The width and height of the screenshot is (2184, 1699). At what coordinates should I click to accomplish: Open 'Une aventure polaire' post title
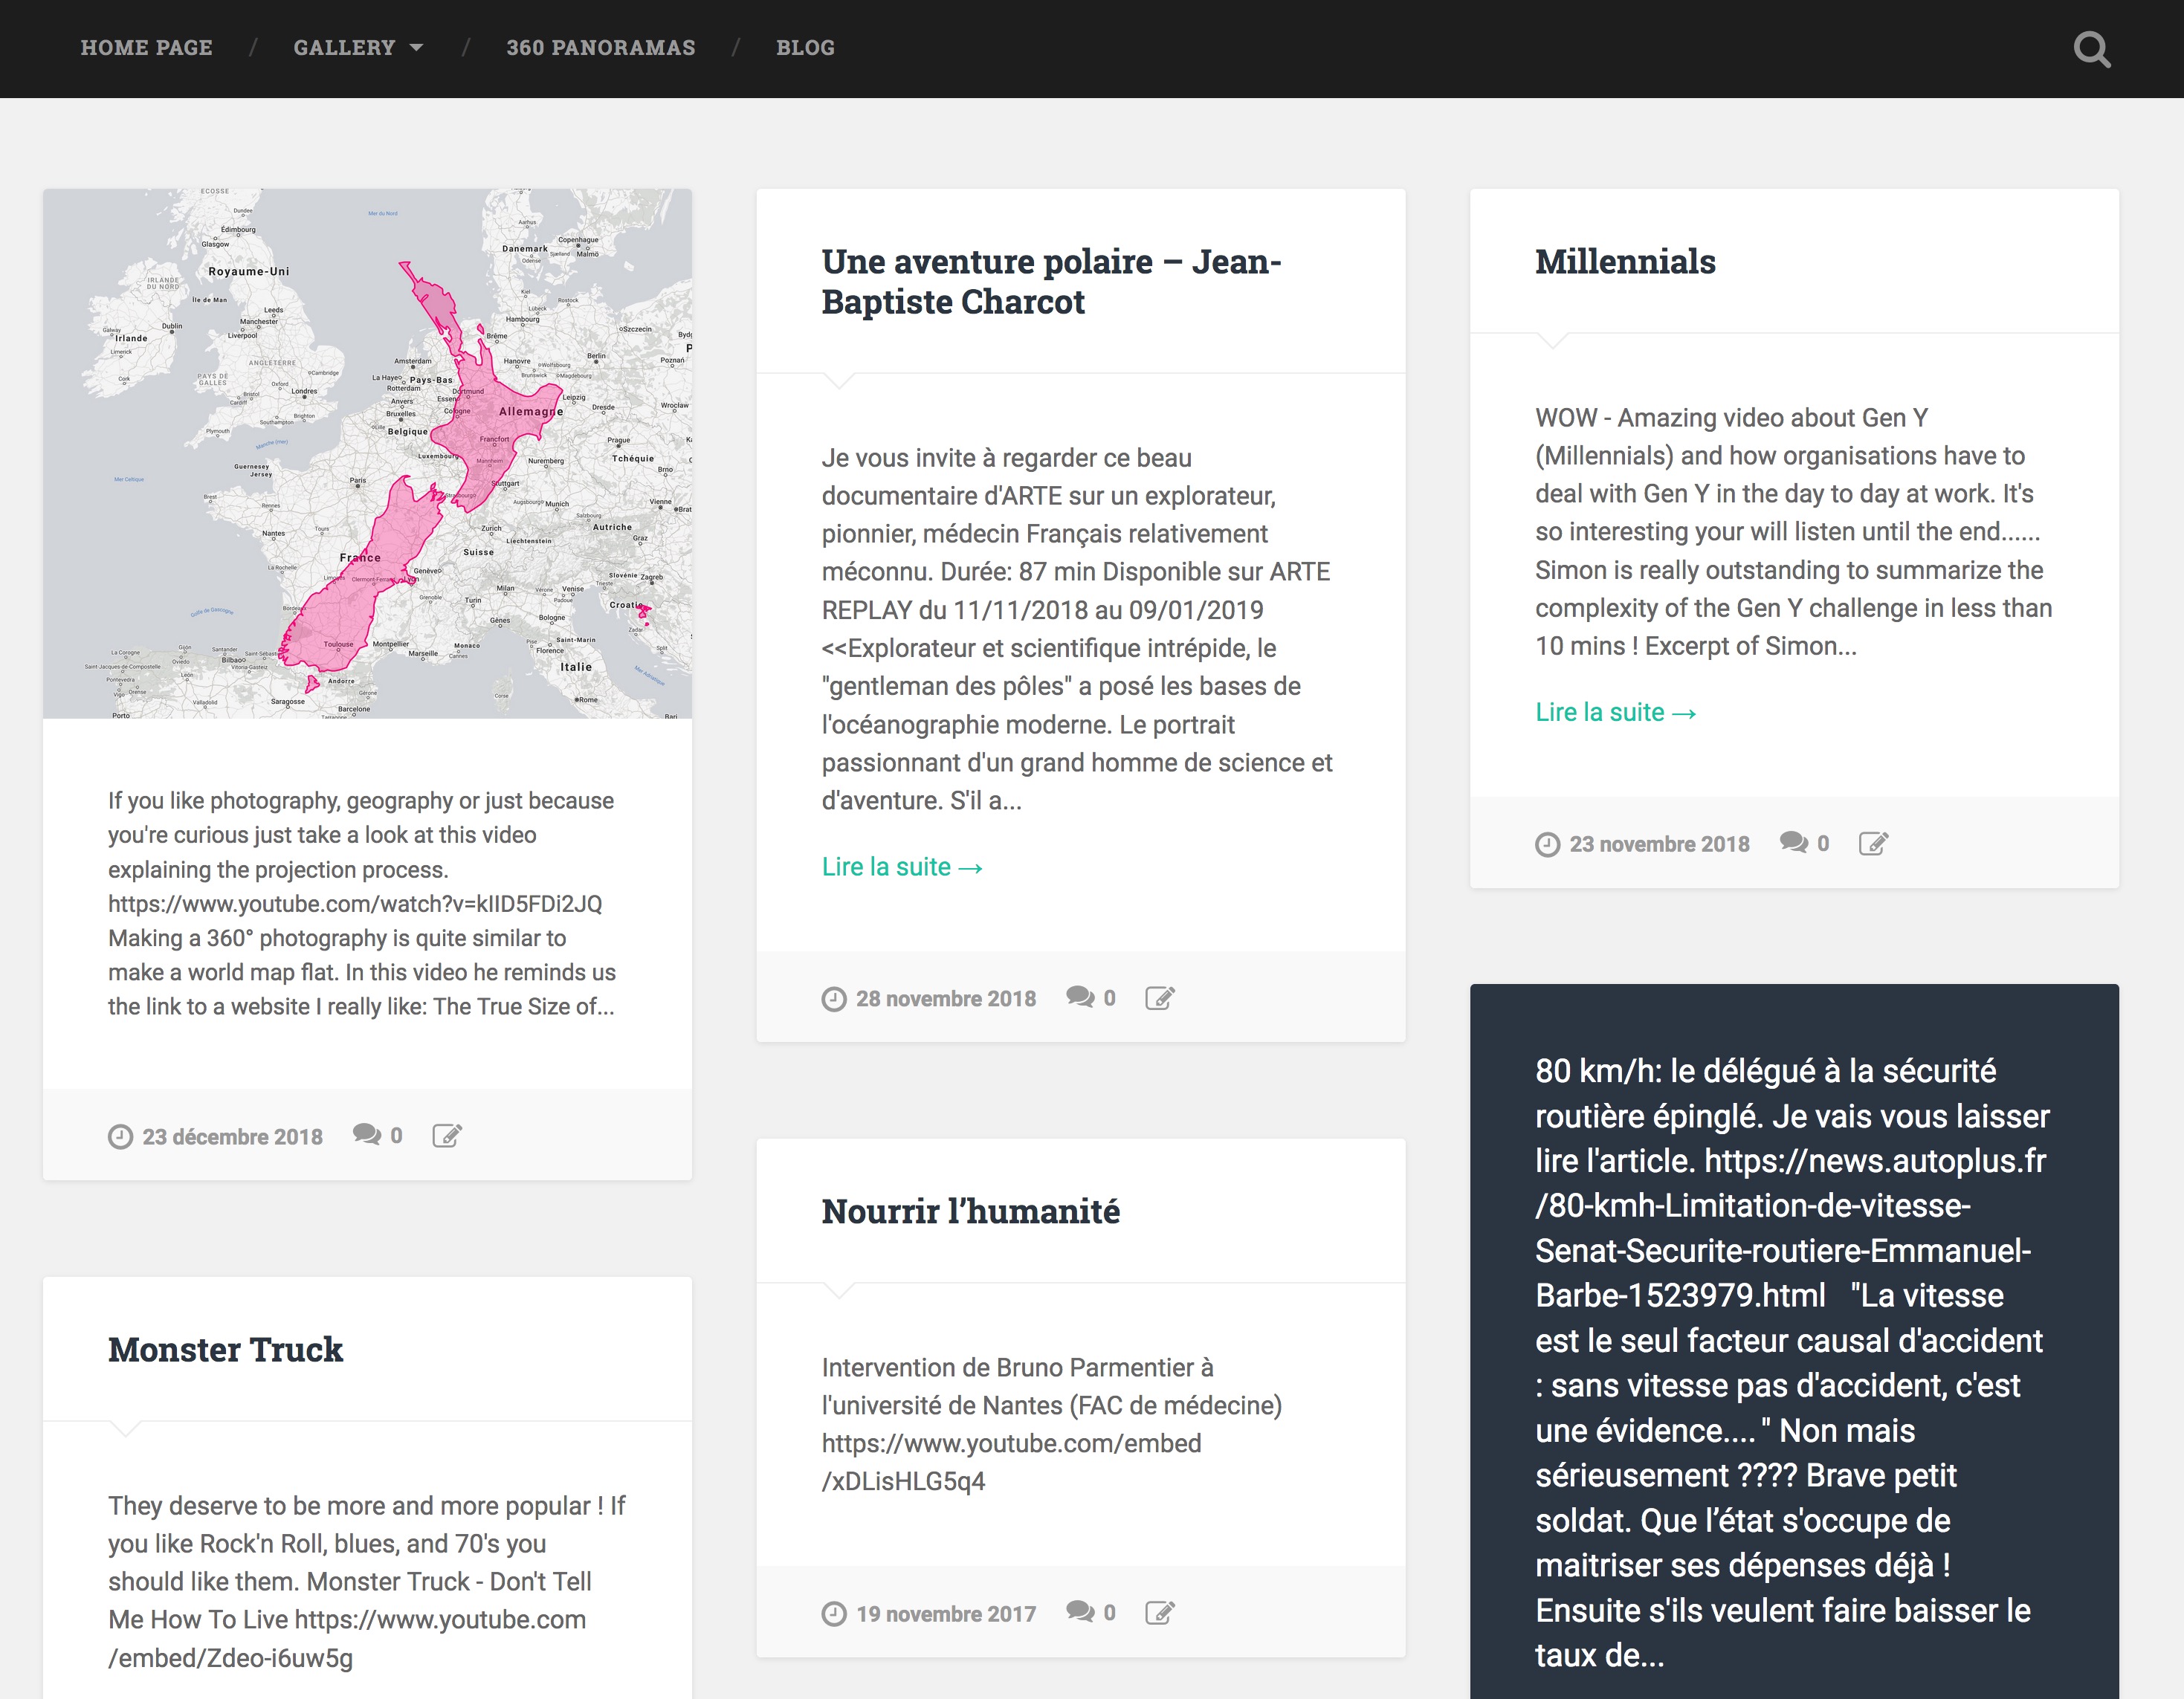tap(1050, 281)
